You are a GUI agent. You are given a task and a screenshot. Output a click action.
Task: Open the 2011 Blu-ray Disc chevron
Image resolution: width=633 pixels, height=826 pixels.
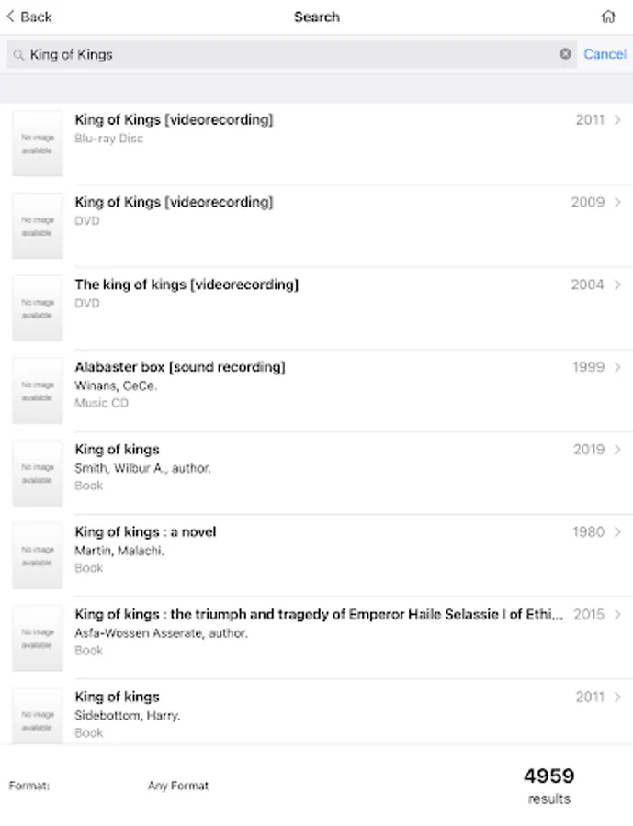pyautogui.click(x=617, y=120)
